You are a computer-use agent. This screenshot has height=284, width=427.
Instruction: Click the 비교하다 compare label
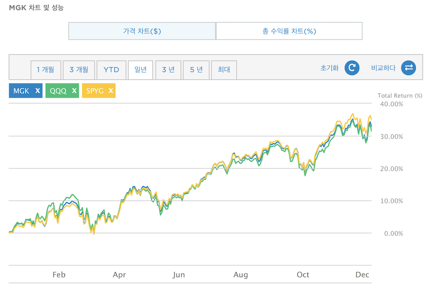pyautogui.click(x=383, y=68)
